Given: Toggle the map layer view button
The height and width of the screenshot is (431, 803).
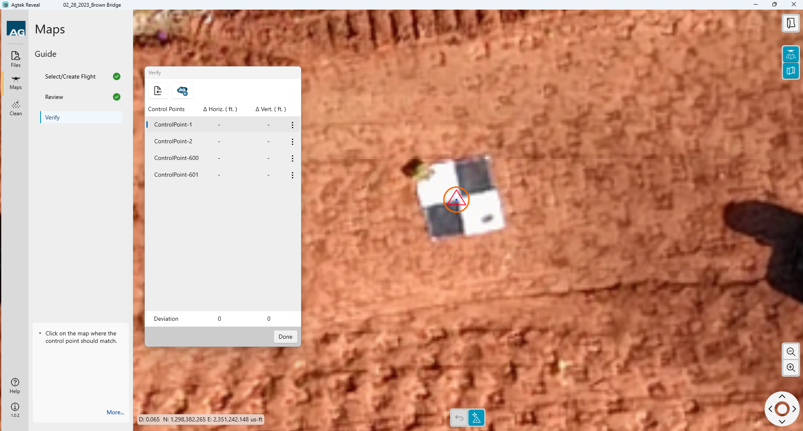Looking at the screenshot, I should point(790,71).
